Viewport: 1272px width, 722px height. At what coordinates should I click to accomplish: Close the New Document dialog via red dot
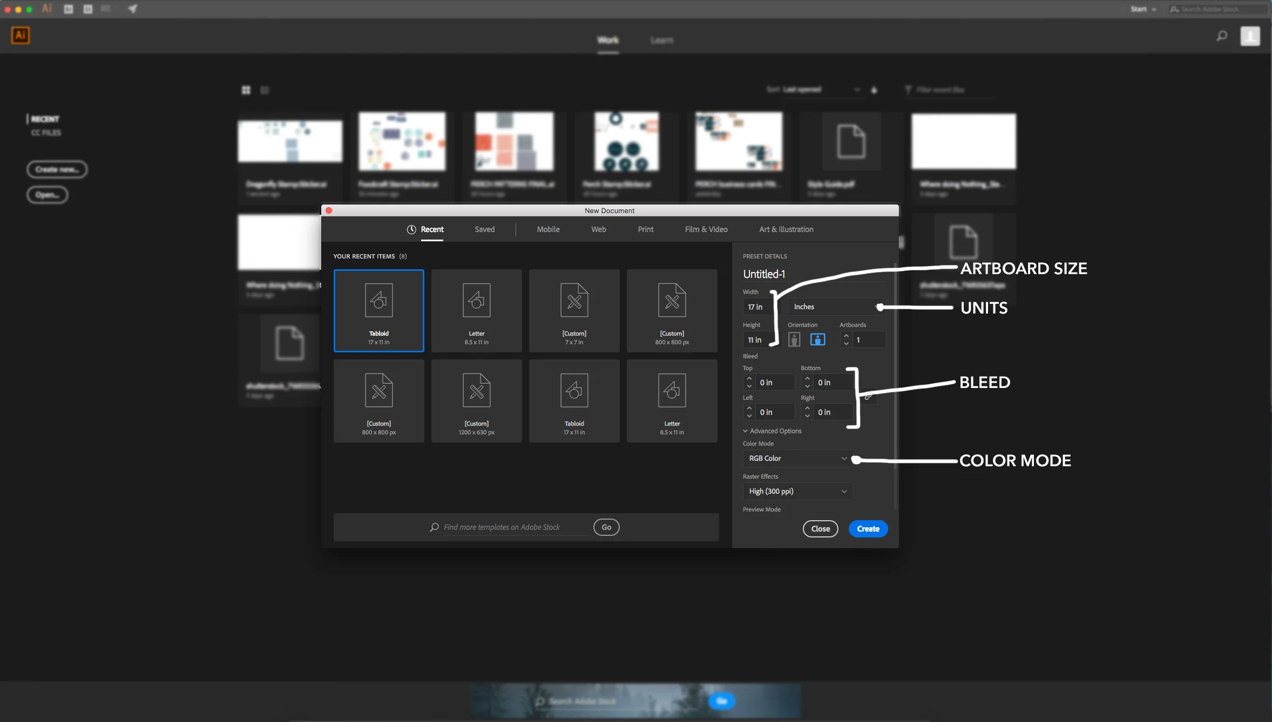328,210
